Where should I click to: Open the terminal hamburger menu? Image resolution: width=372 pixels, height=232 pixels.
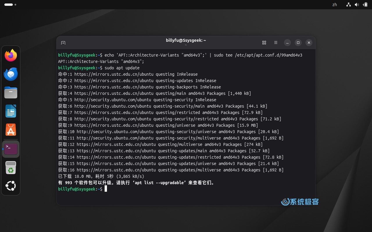(x=276, y=43)
